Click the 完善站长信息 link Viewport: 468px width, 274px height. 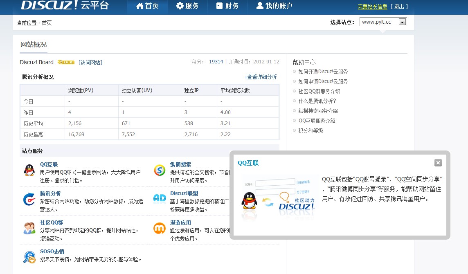point(372,7)
